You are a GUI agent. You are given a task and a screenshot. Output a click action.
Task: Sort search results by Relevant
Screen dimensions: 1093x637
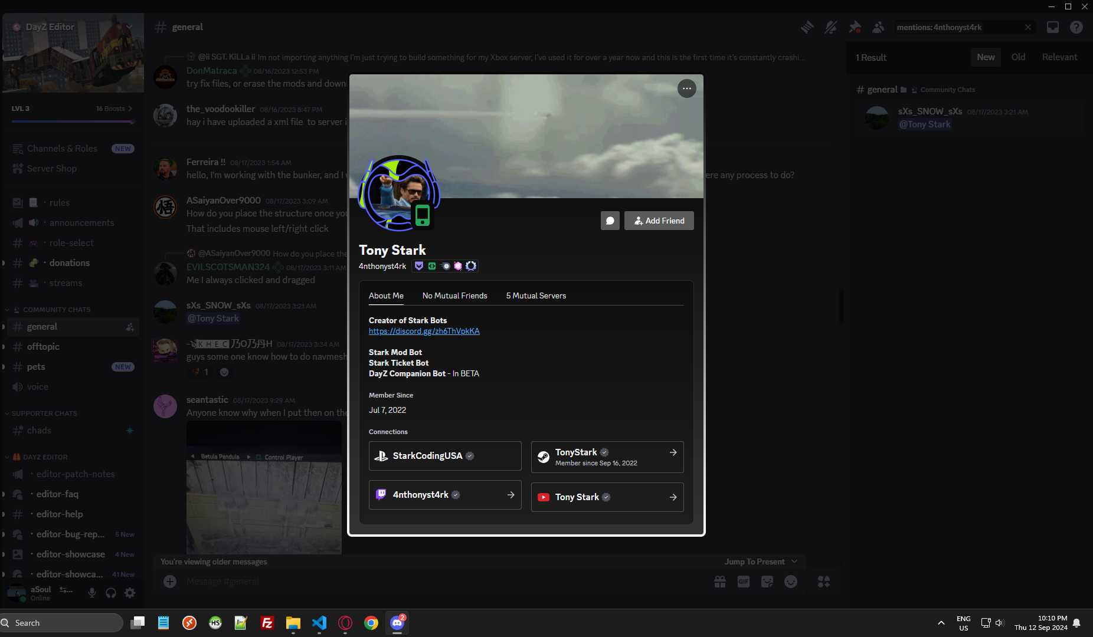pos(1059,57)
